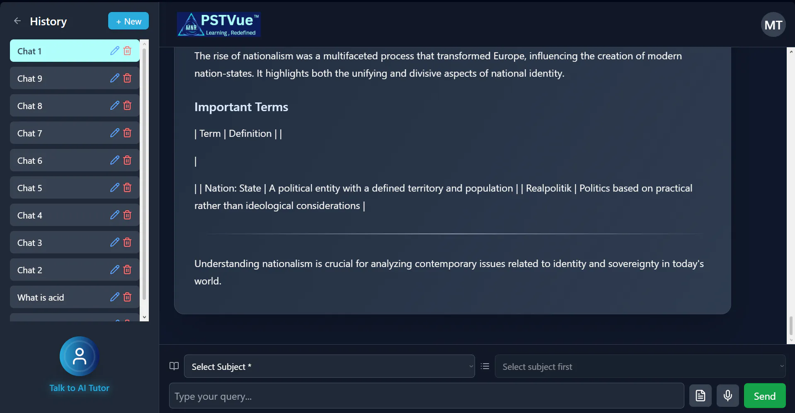
Task: Focus the 'Type your query...' input field
Action: point(427,396)
